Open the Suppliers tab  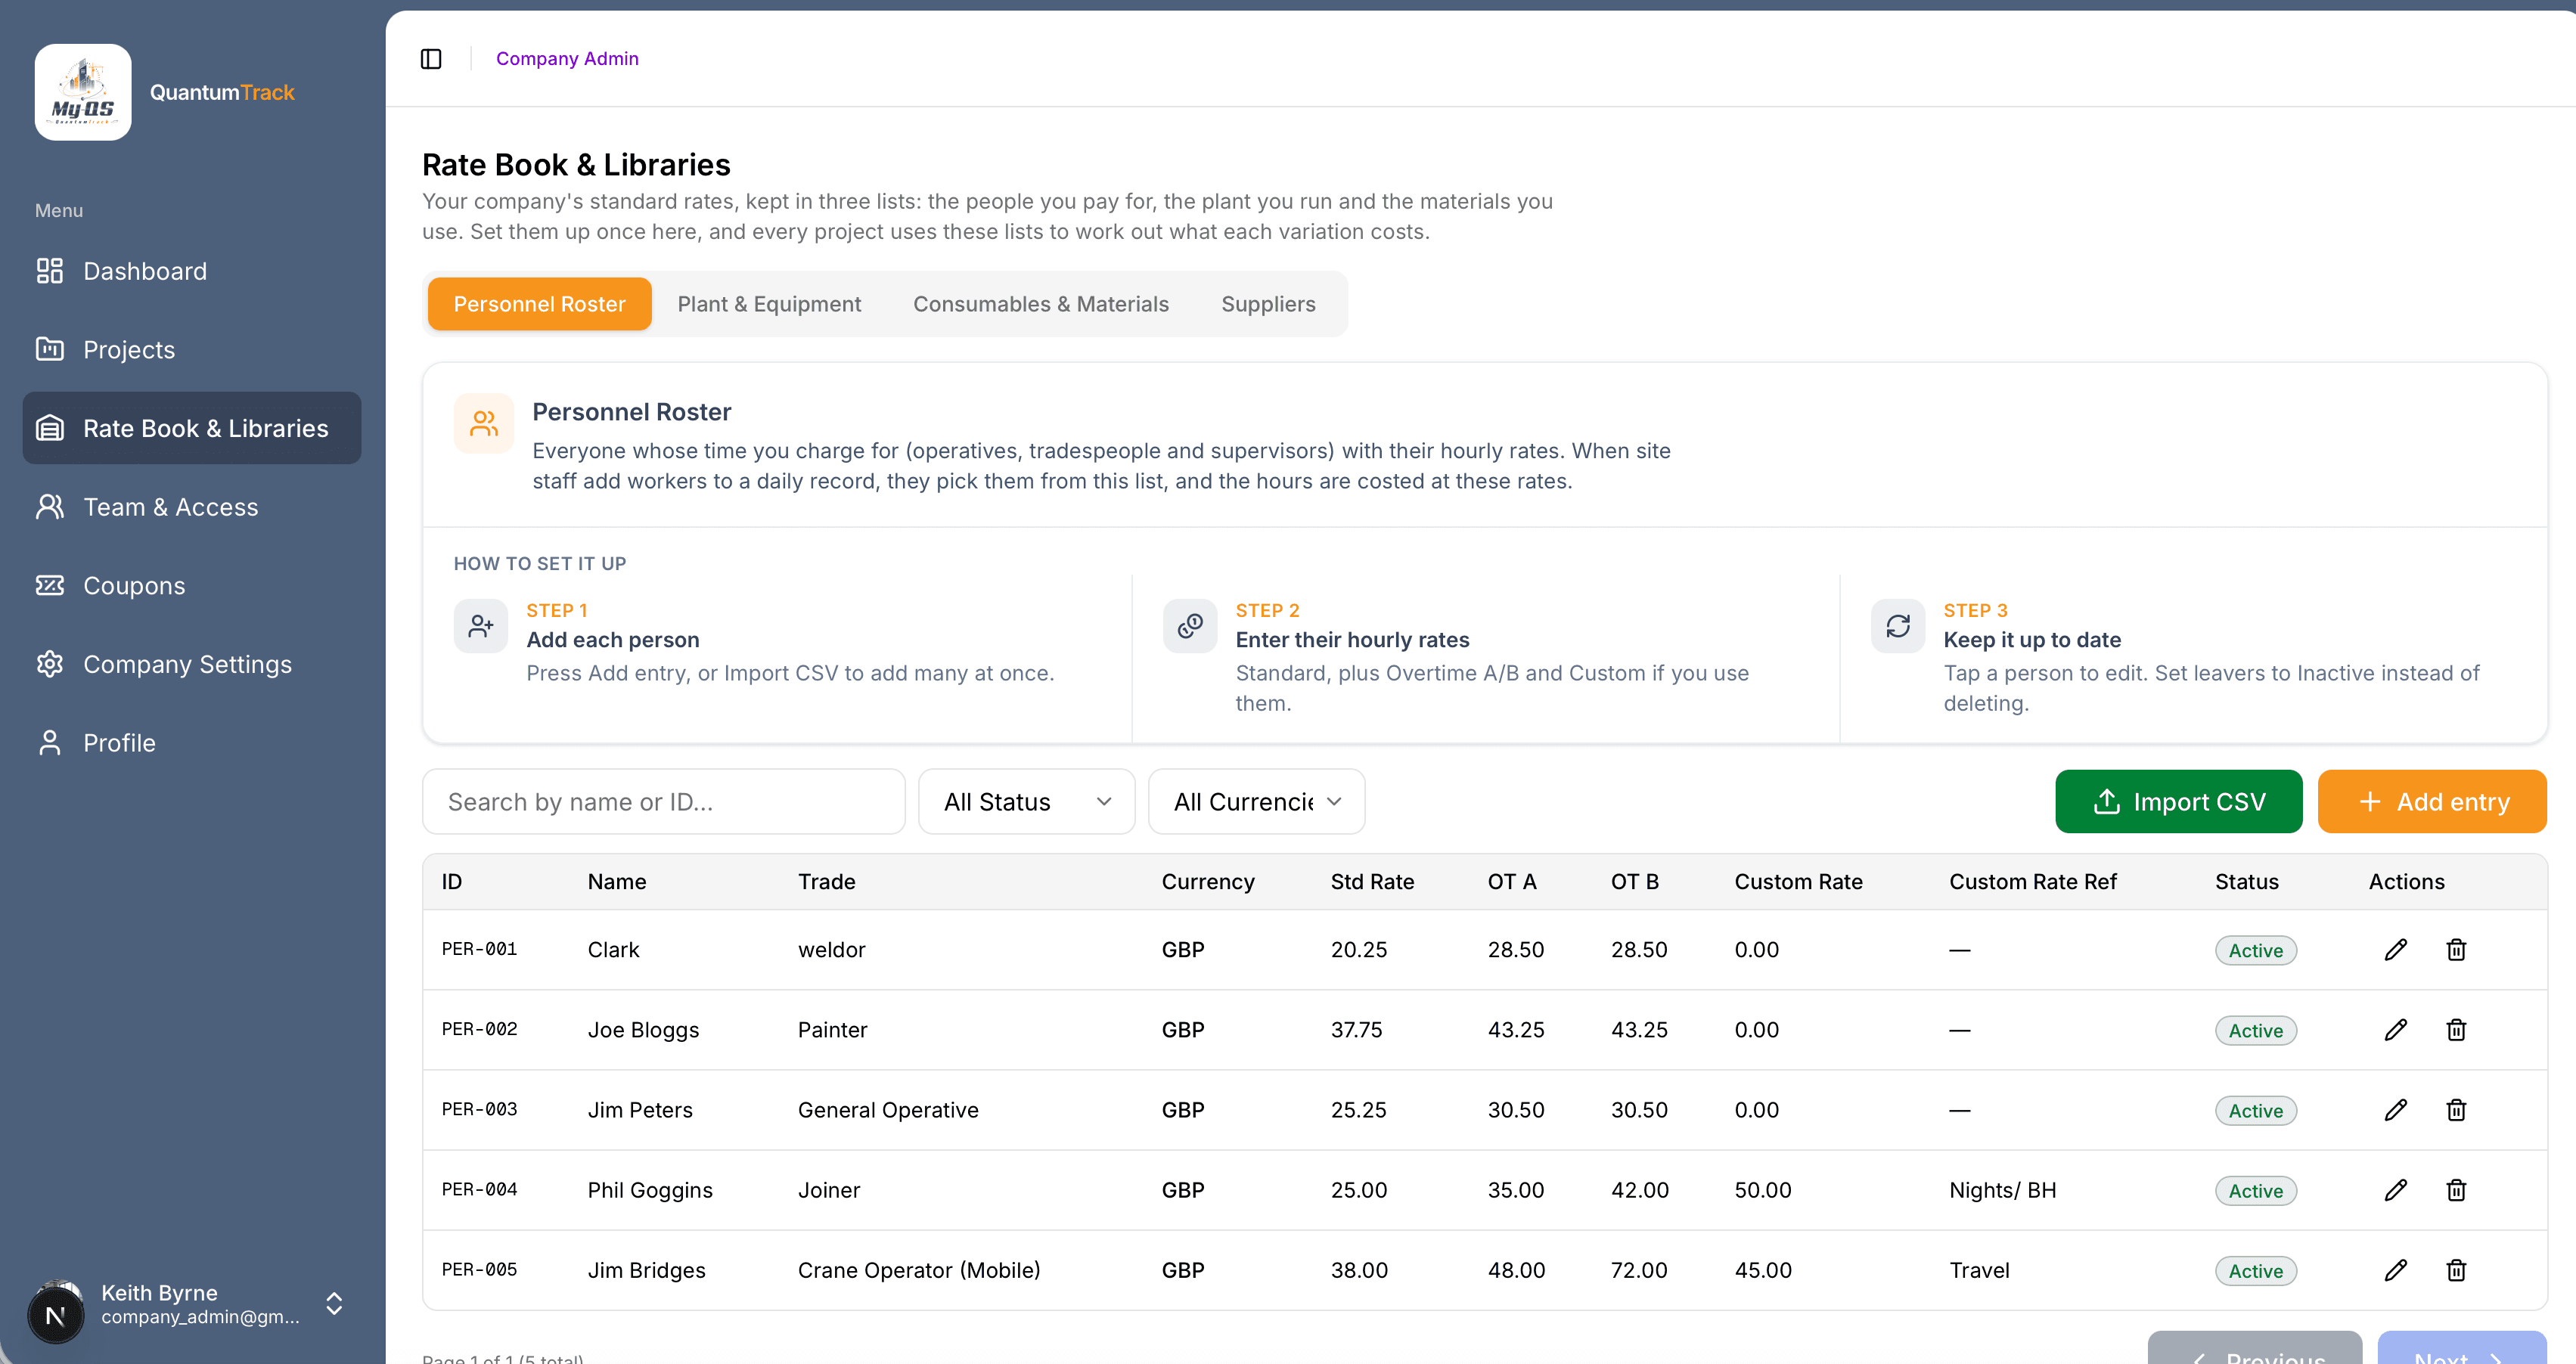[1268, 304]
